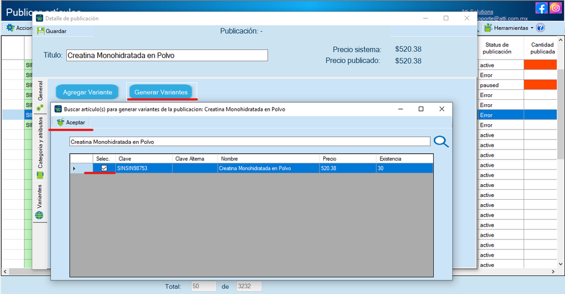Click the Guardar button

[x=52, y=31]
